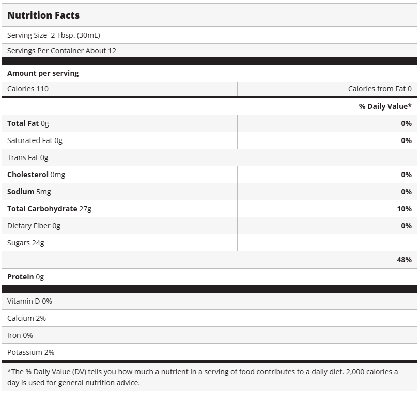Click the % Daily Value* header
The image size is (420, 394).
(x=385, y=106)
